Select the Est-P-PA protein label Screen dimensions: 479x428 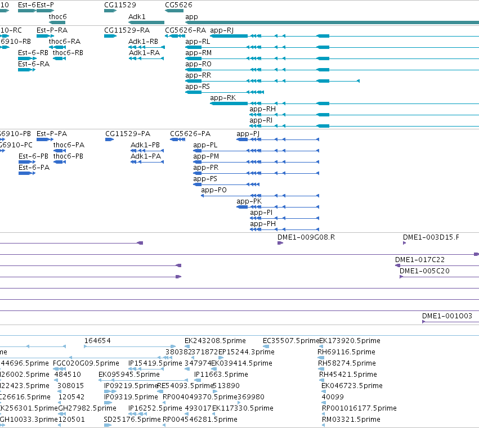(x=52, y=134)
